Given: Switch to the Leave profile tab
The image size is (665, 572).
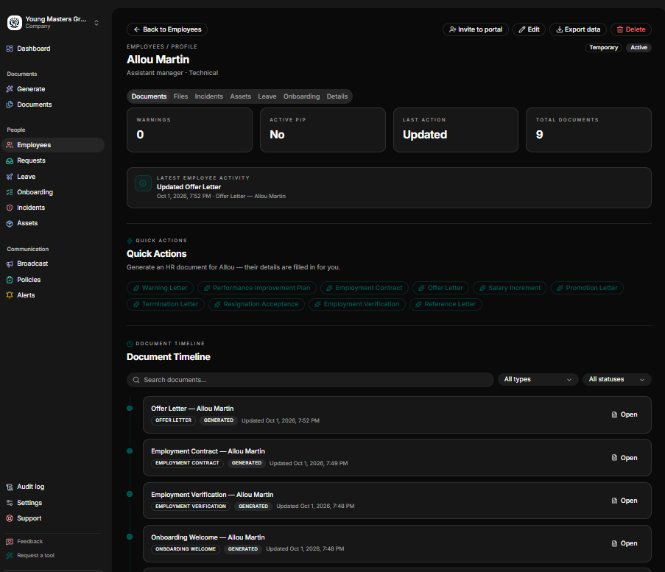Looking at the screenshot, I should 267,96.
